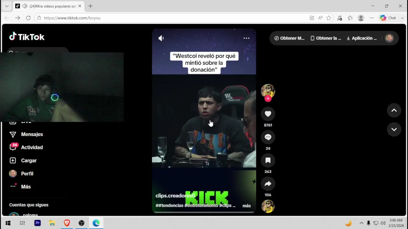Image resolution: width=408 pixels, height=229 pixels.
Task: Open the microphone icon in system tray
Action: pos(368,223)
